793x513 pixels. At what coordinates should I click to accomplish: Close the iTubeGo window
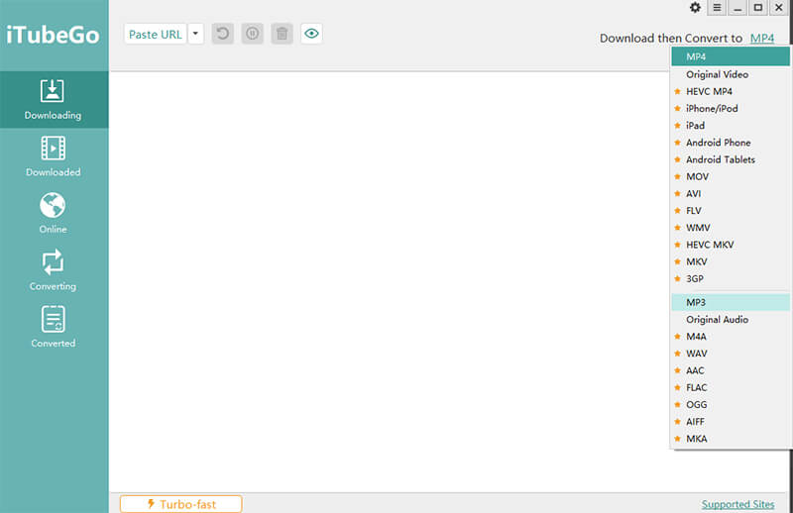(x=779, y=8)
